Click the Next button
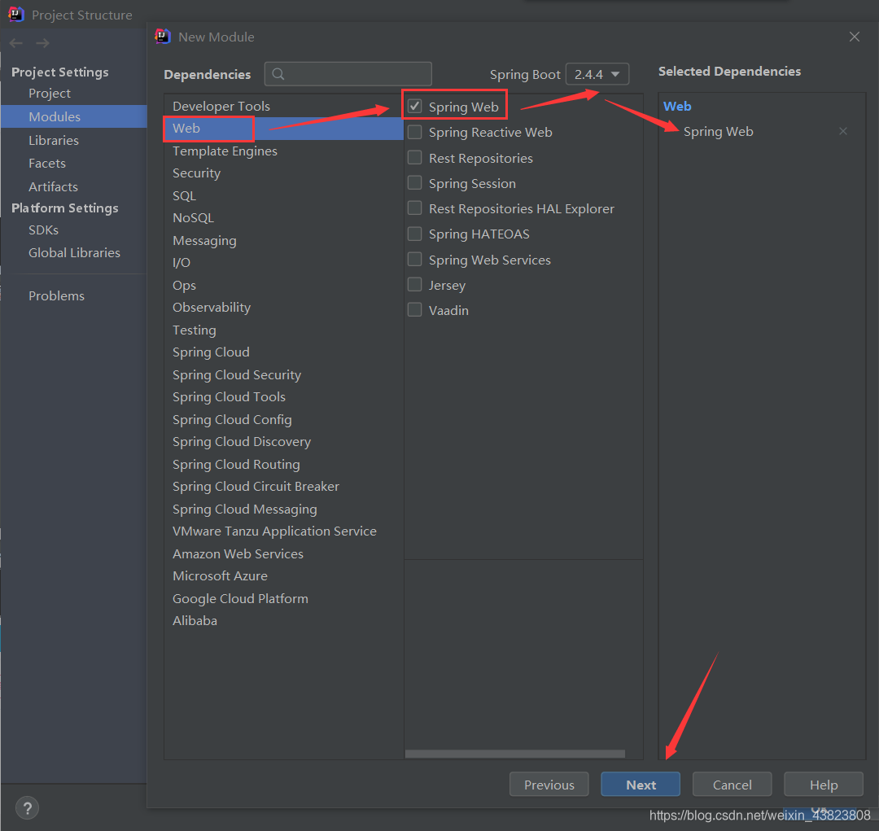The image size is (879, 831). 641,785
